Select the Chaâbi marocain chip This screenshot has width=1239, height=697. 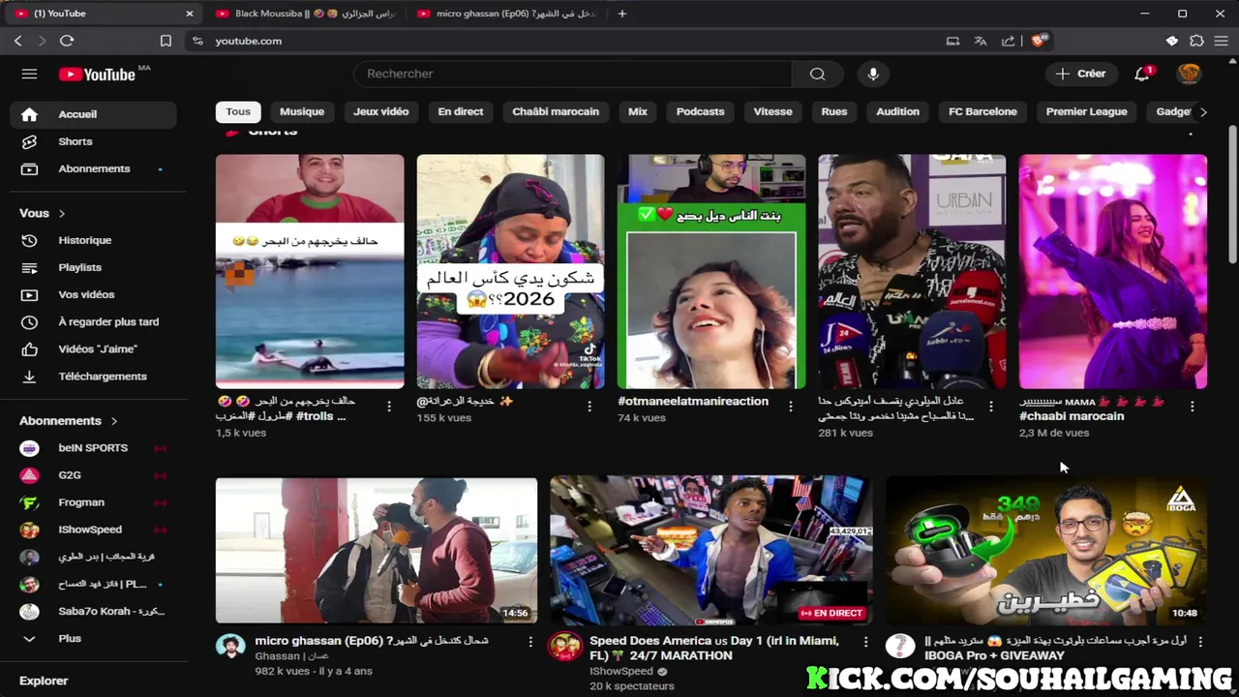tap(556, 111)
